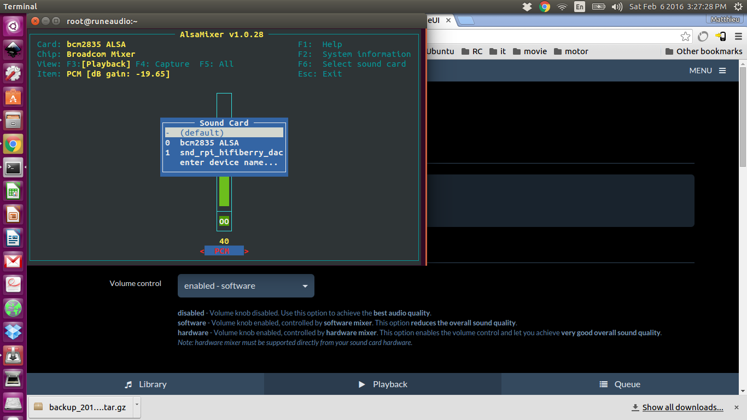
Task: Open the system gear menu in top panel
Action: click(737, 7)
